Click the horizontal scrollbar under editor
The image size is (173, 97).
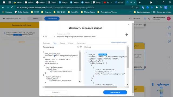pyautogui.click(x=81, y=87)
